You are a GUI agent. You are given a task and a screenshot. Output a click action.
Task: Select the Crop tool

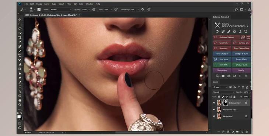coord(20,37)
